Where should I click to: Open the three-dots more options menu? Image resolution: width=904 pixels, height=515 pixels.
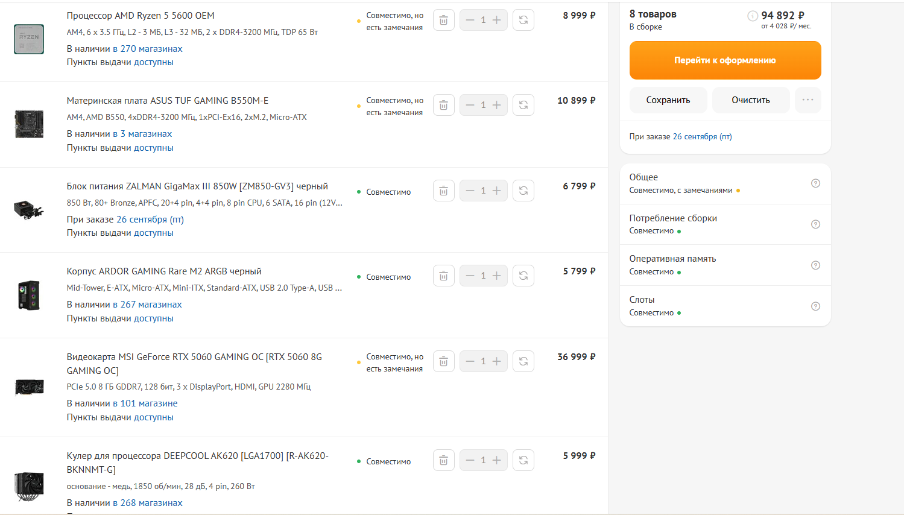(x=808, y=100)
